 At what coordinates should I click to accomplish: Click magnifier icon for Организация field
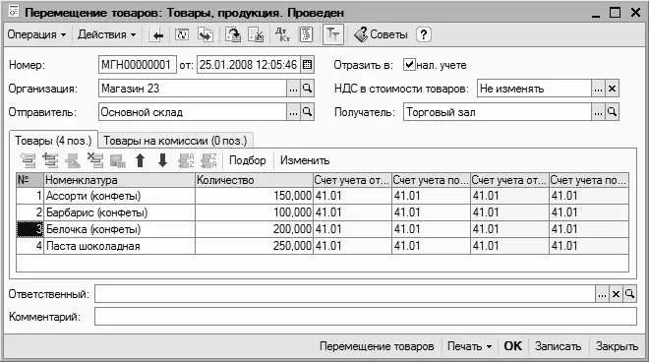pos(307,89)
